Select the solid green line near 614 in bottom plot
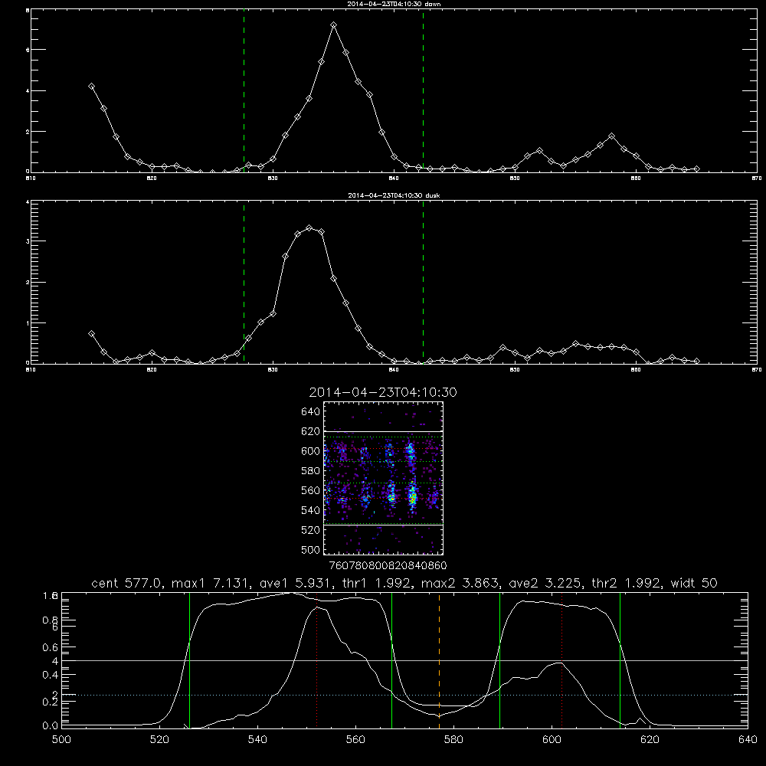The width and height of the screenshot is (766, 766). (x=620, y=660)
